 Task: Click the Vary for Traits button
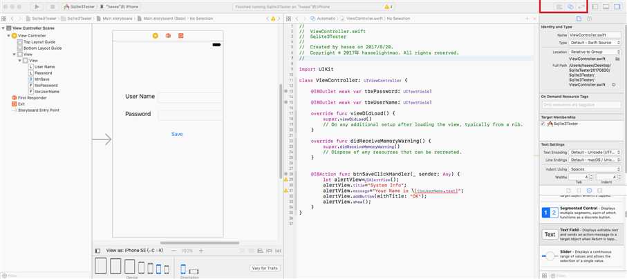pos(265,268)
